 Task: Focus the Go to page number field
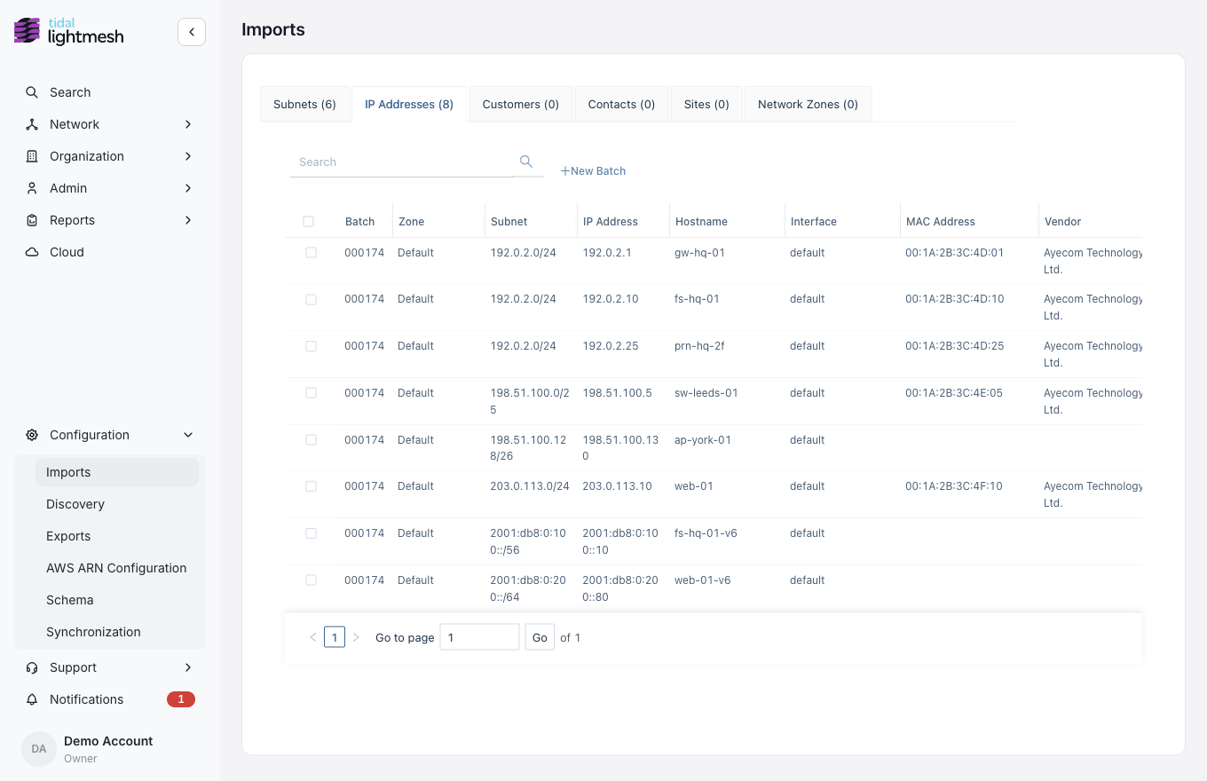(479, 637)
